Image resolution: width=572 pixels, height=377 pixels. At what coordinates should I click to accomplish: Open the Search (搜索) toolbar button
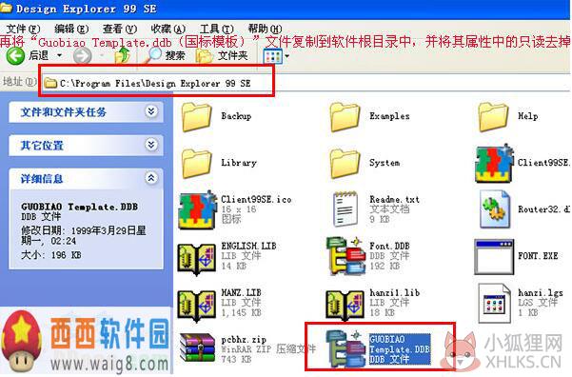[167, 55]
